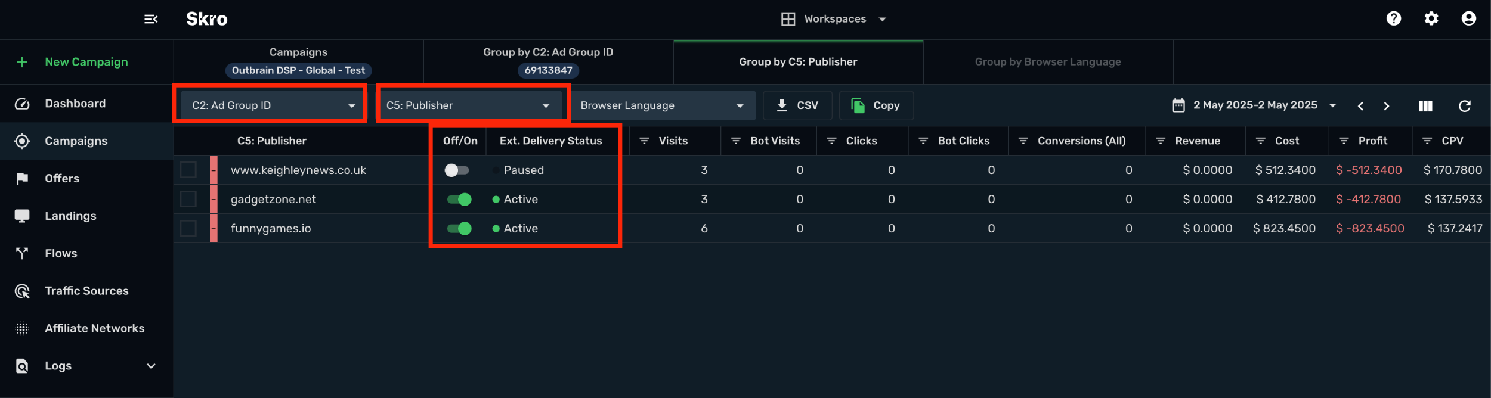Image resolution: width=1491 pixels, height=398 pixels.
Task: Click the columns layout icon
Action: 1425,106
